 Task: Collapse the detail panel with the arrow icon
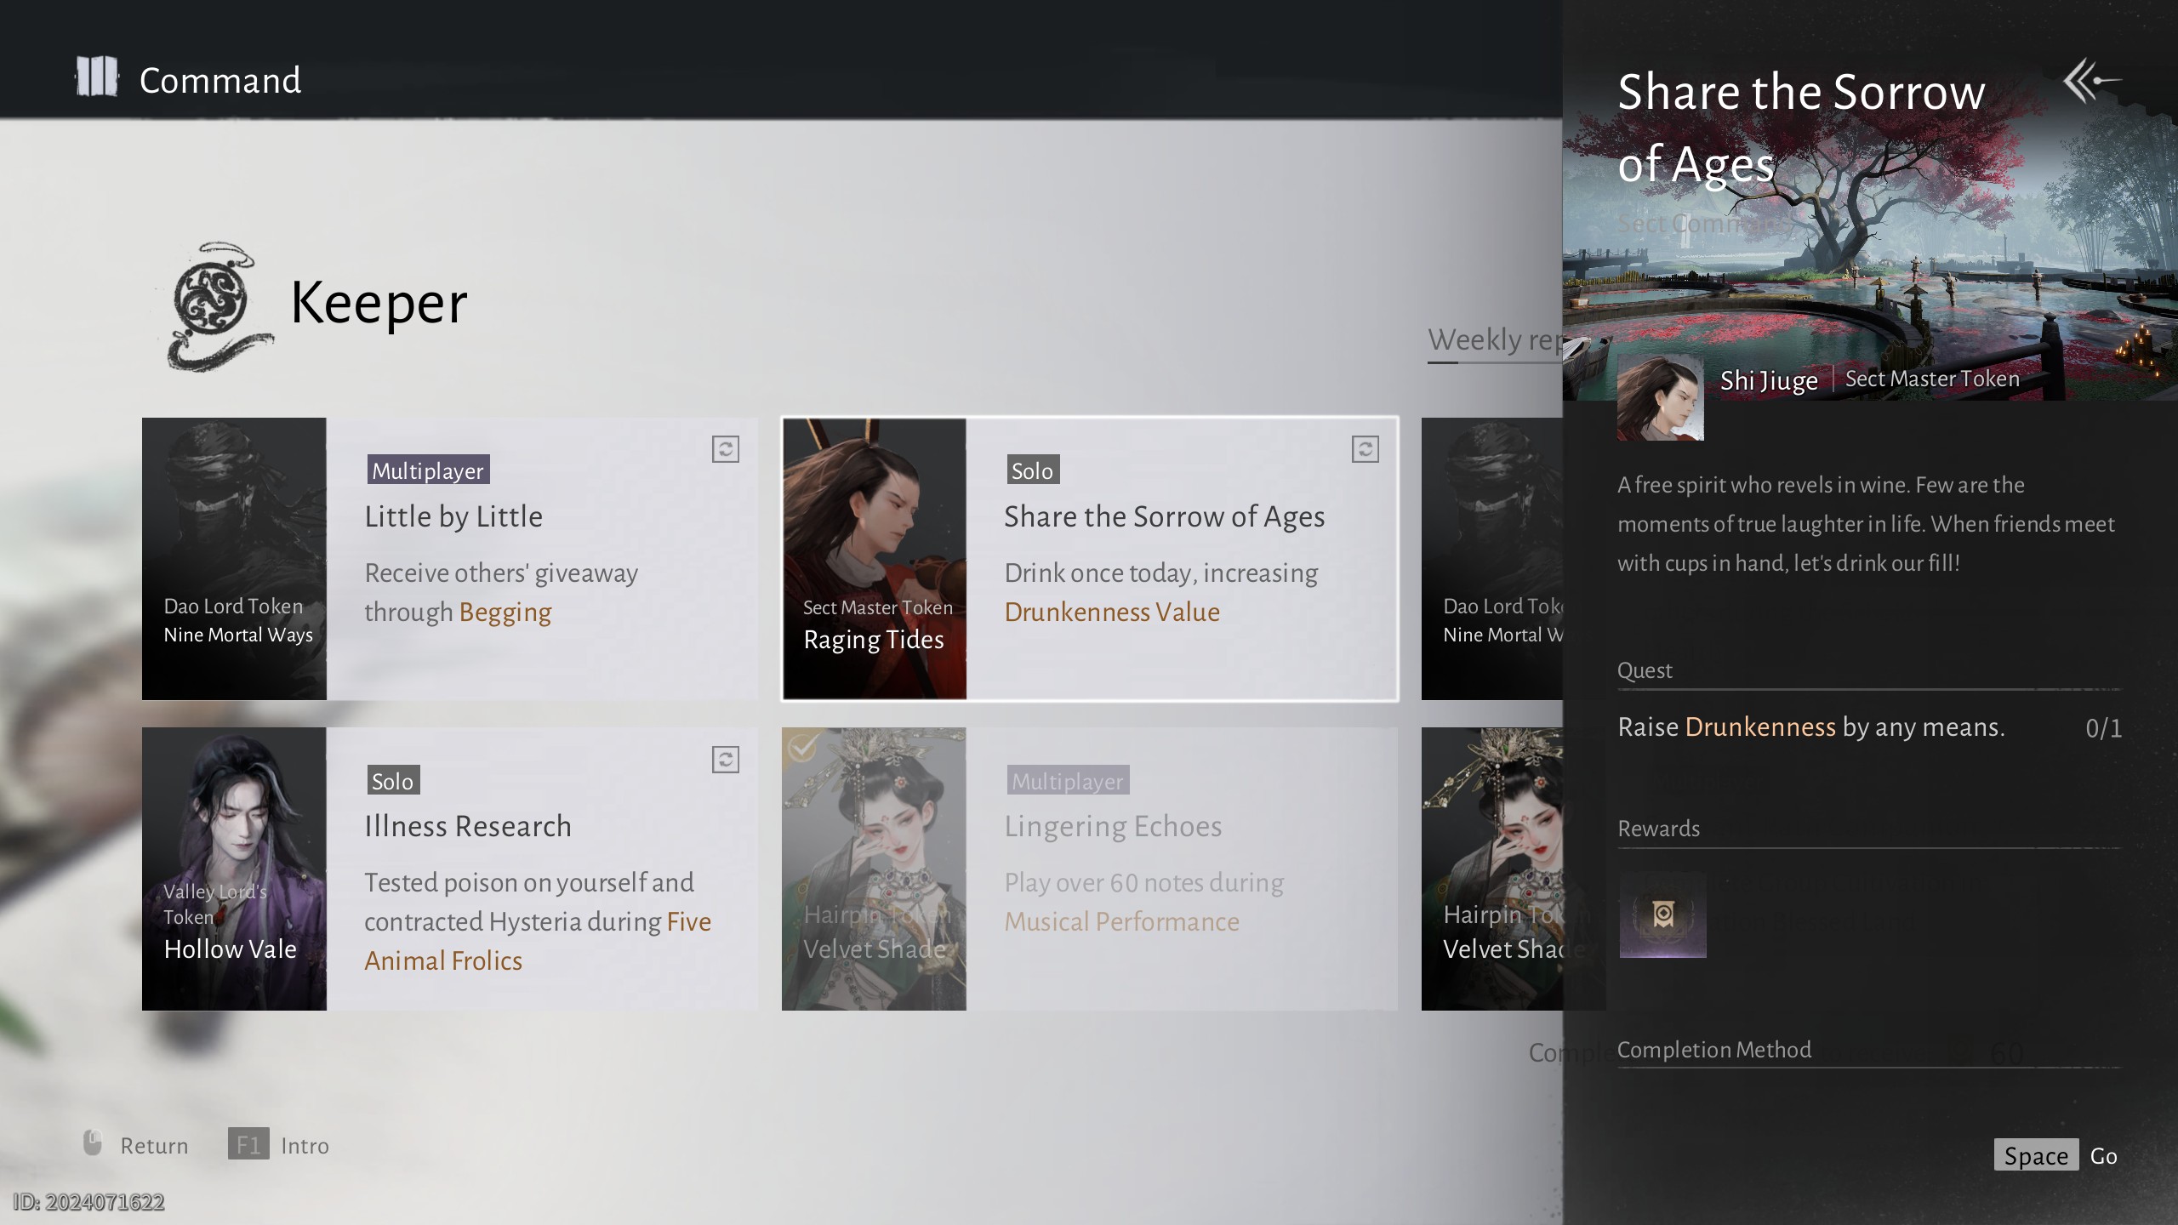[2090, 82]
